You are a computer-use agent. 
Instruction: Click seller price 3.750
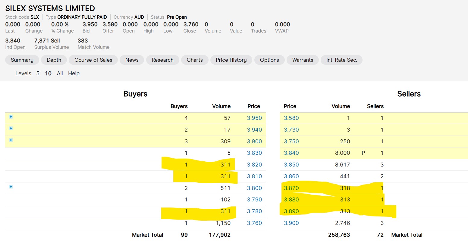pyautogui.click(x=291, y=142)
